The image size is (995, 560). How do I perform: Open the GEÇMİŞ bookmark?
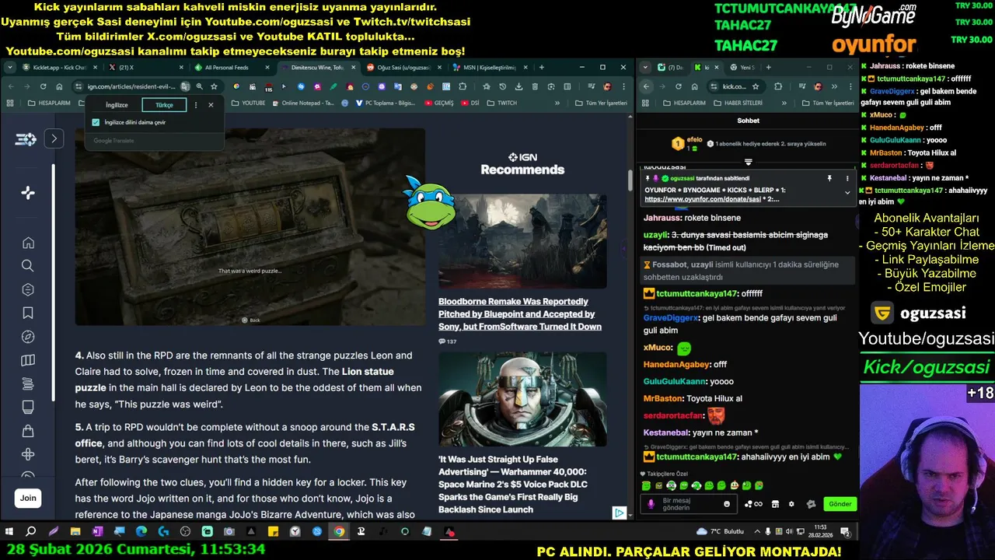coord(439,103)
